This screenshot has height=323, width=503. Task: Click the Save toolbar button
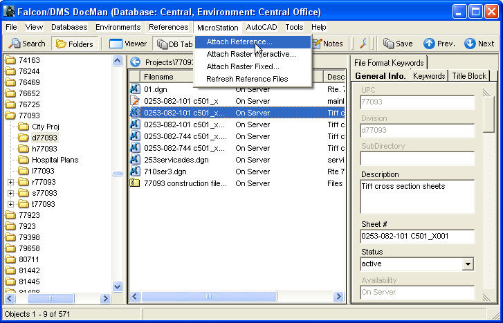tap(398, 44)
